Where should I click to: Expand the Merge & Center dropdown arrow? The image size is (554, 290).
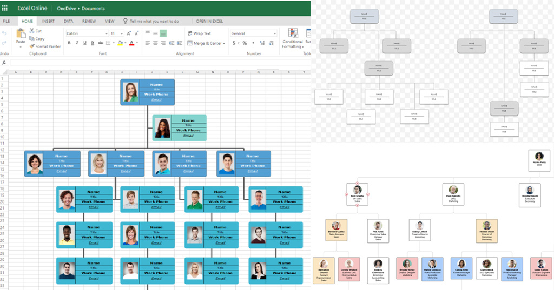tap(224, 43)
